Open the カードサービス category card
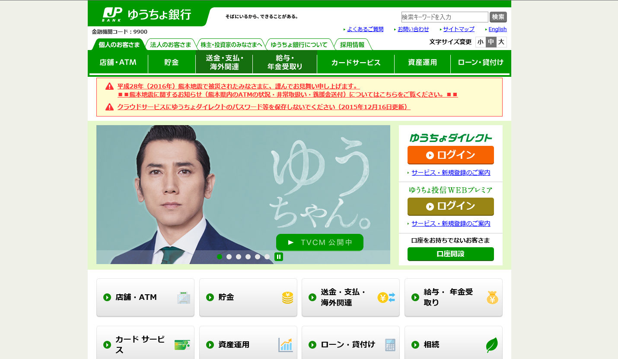 pyautogui.click(x=145, y=343)
